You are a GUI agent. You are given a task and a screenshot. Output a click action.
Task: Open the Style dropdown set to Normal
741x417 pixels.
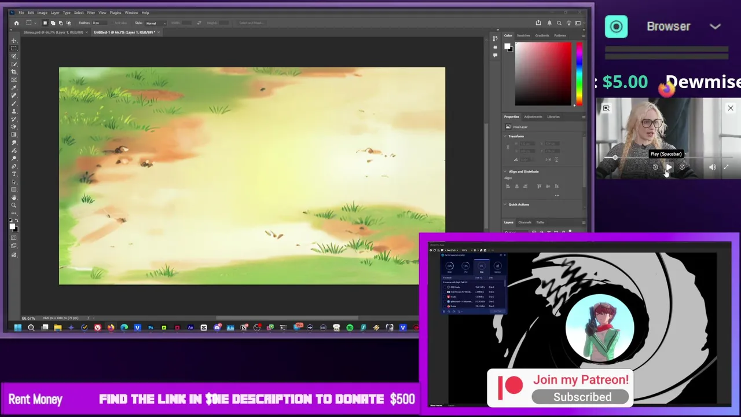(x=156, y=23)
